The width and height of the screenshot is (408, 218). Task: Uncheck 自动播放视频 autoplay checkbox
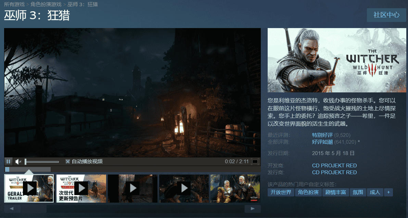pyautogui.click(x=68, y=162)
